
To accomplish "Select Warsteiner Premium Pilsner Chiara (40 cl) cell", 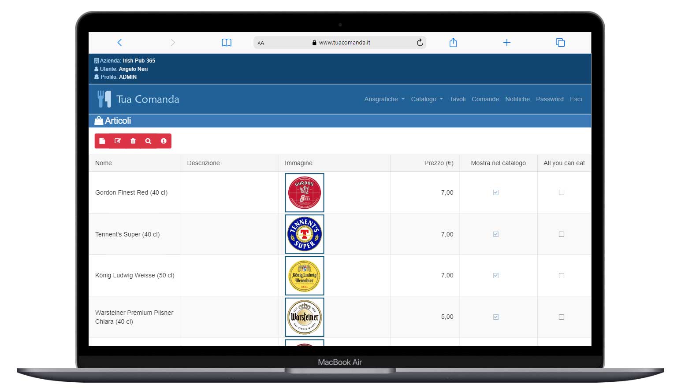I will [x=134, y=317].
